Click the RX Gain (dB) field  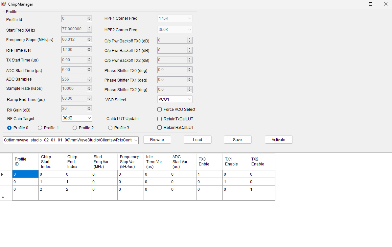pyautogui.click(x=77, y=109)
